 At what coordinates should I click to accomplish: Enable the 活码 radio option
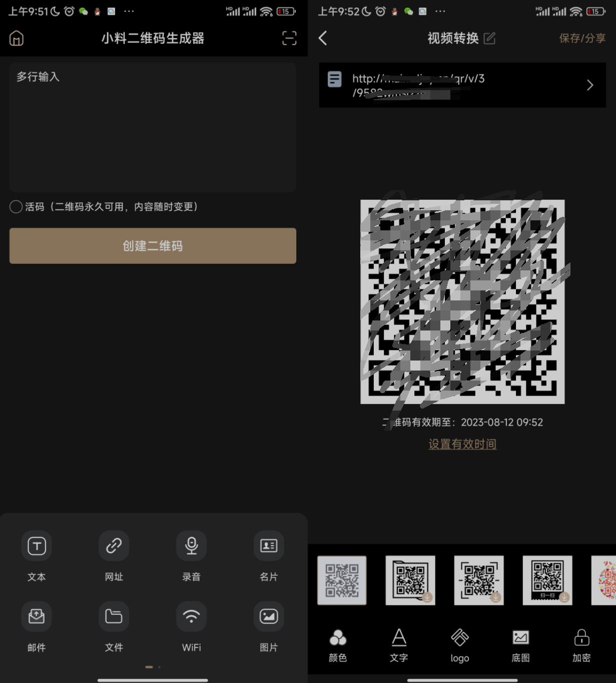[16, 207]
